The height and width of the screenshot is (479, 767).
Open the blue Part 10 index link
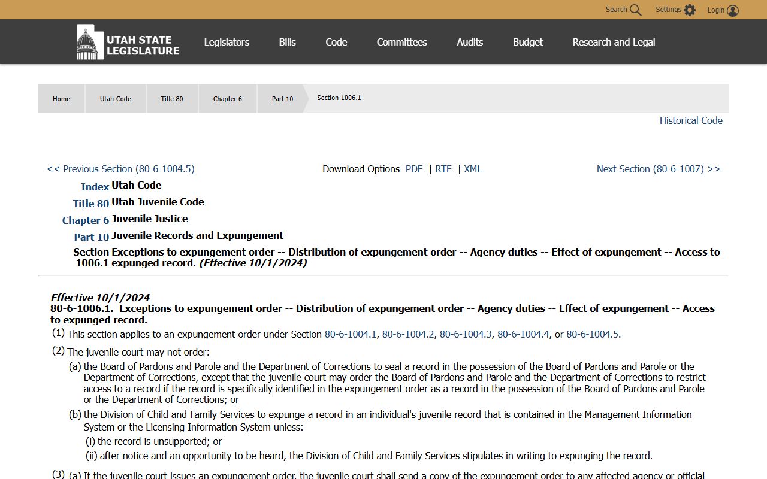point(92,237)
